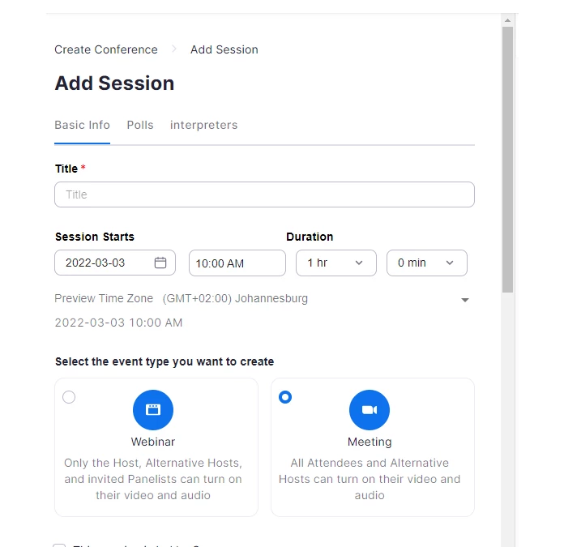Image resolution: width=564 pixels, height=547 pixels.
Task: Tick the partially visible checkbox at bottom
Action: click(x=59, y=545)
